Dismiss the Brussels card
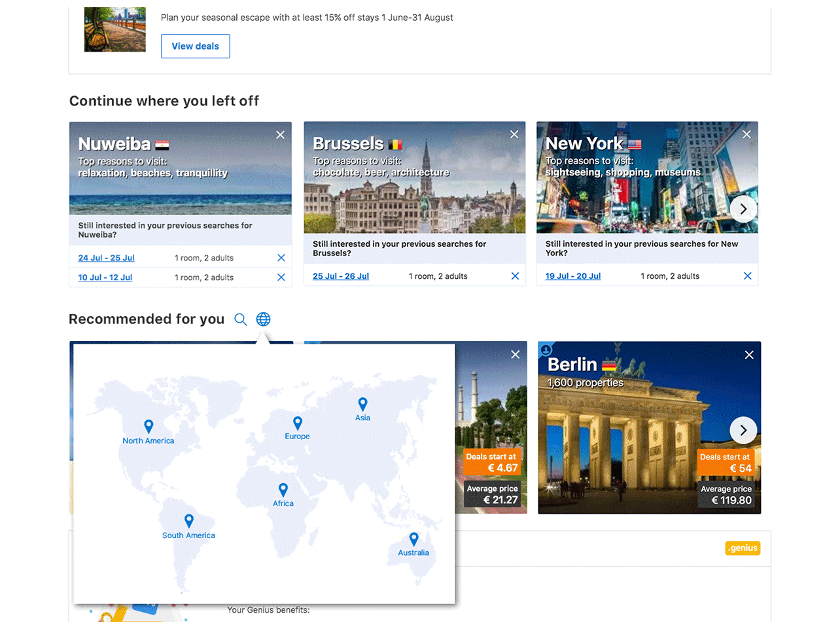This screenshot has height=629, width=825. 514,134
